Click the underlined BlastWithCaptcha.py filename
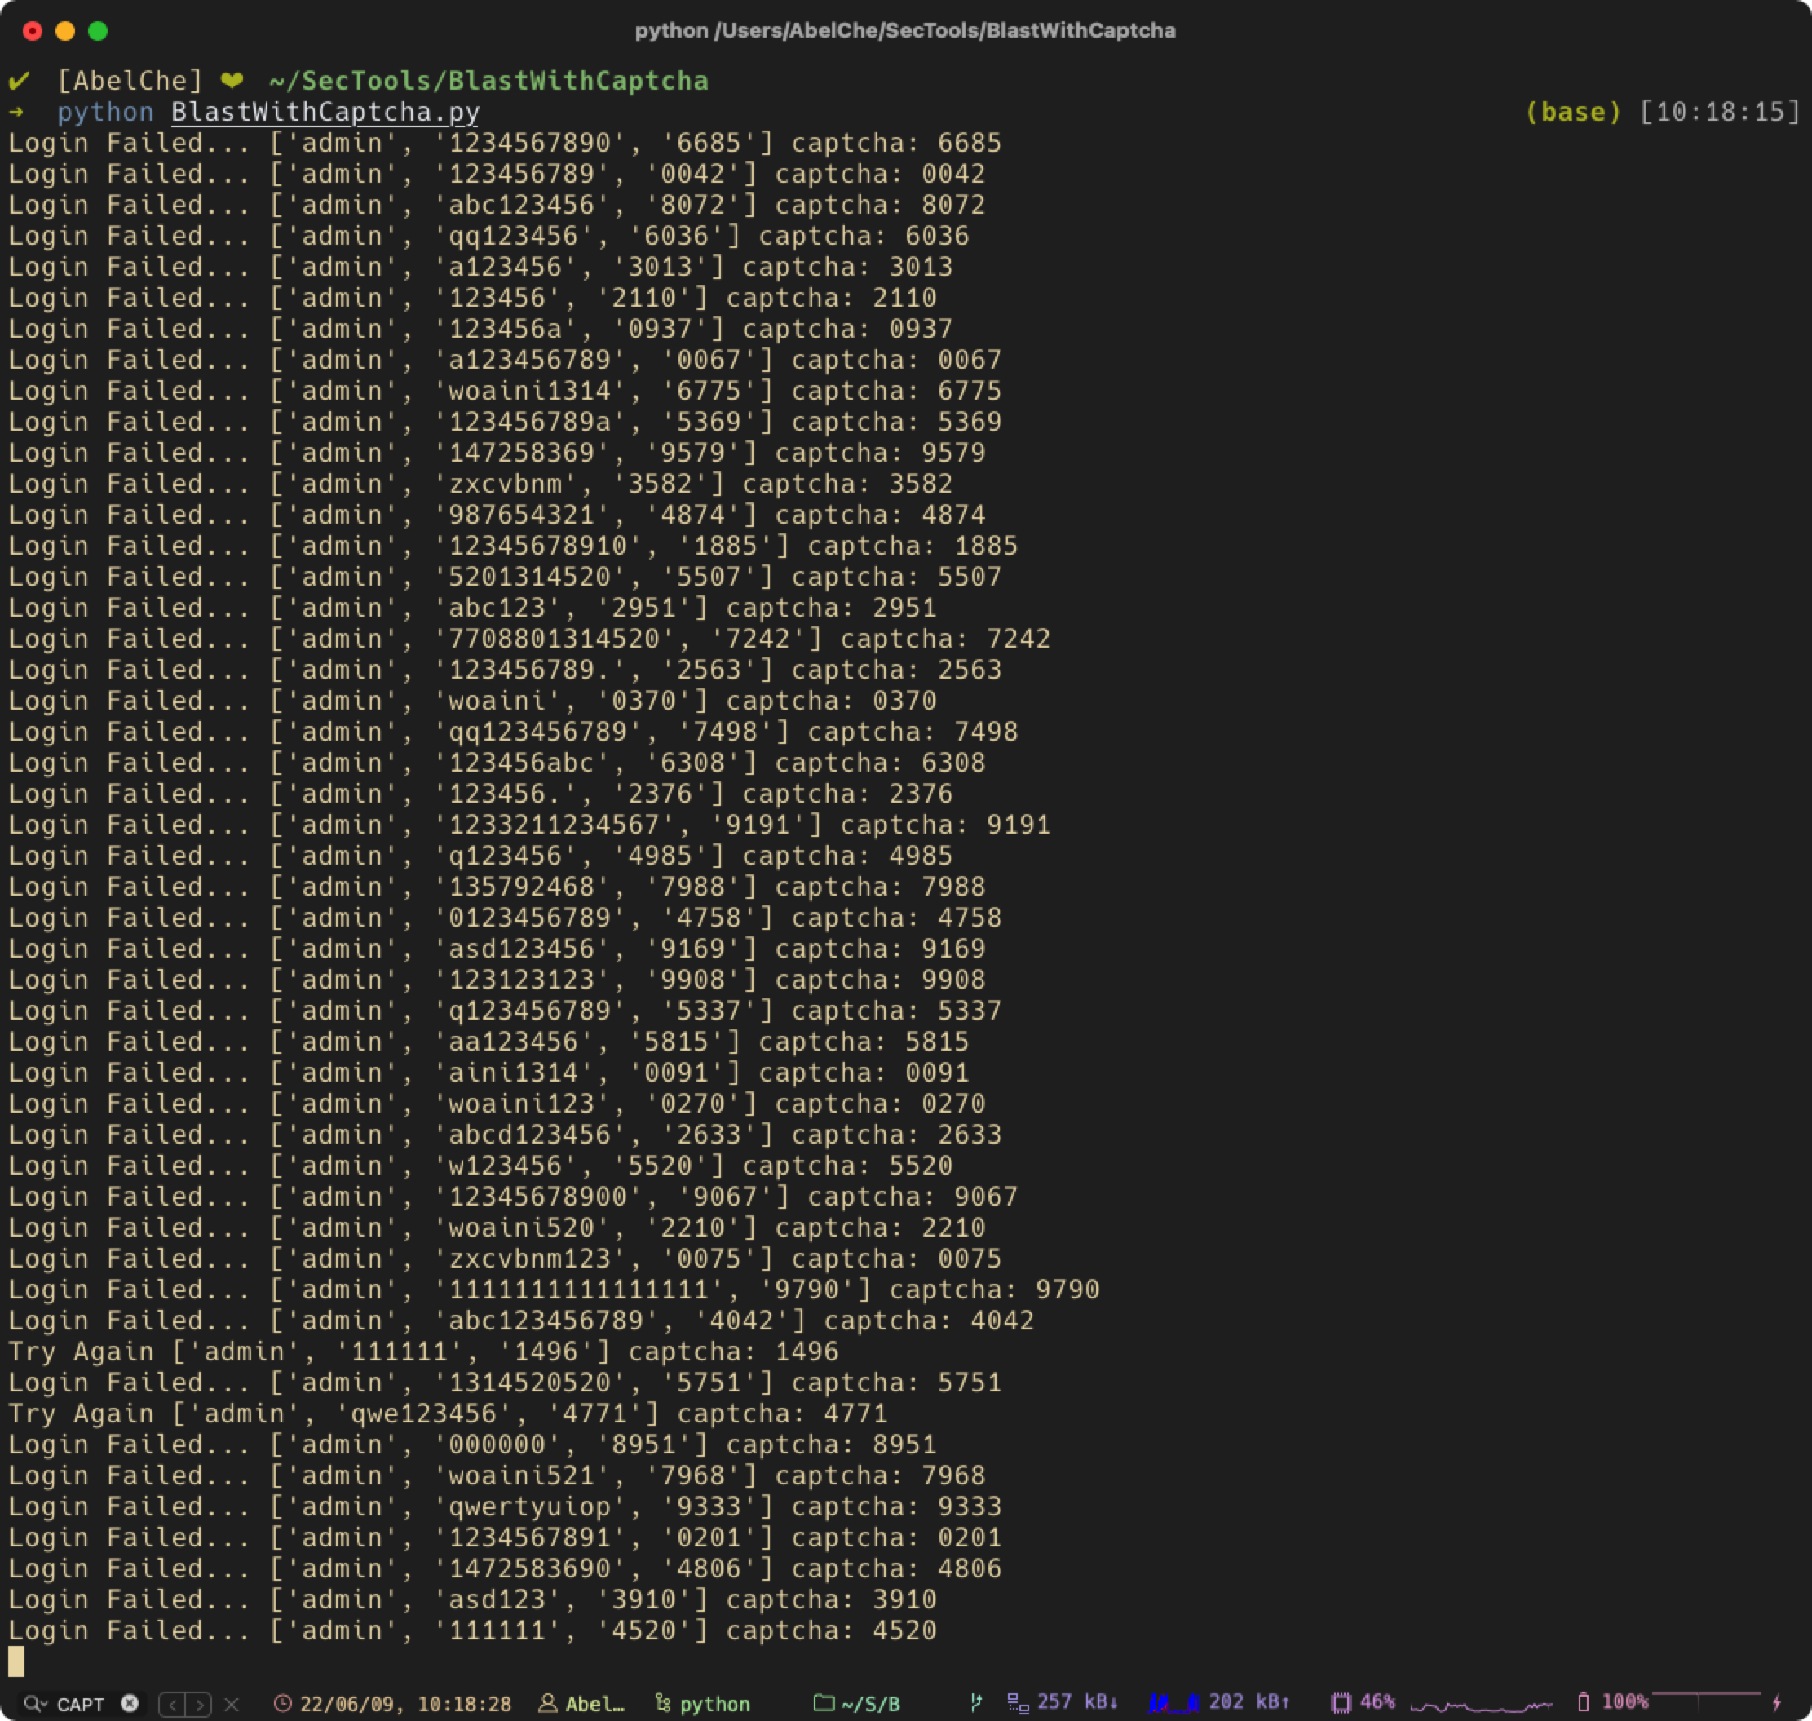1812x1721 pixels. [x=325, y=112]
